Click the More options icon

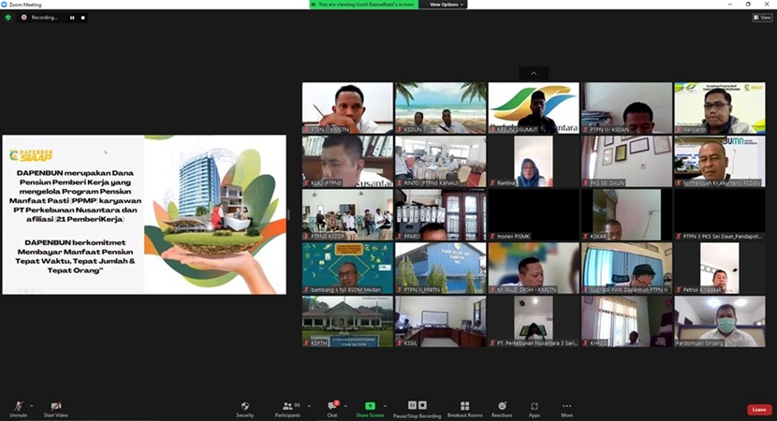tap(566, 407)
